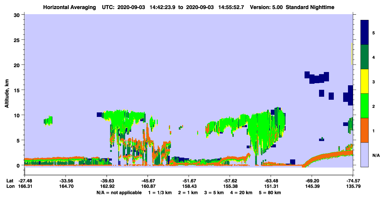This screenshot has width=392, height=201.
Task: Click longitude value 145.39
Action: 312,187
